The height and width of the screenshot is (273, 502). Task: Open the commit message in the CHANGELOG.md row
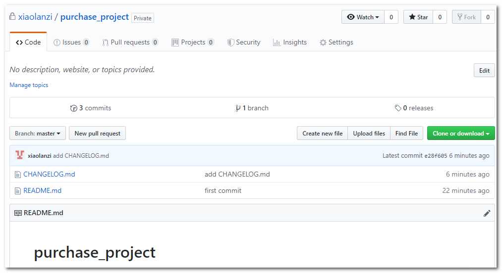coord(237,174)
